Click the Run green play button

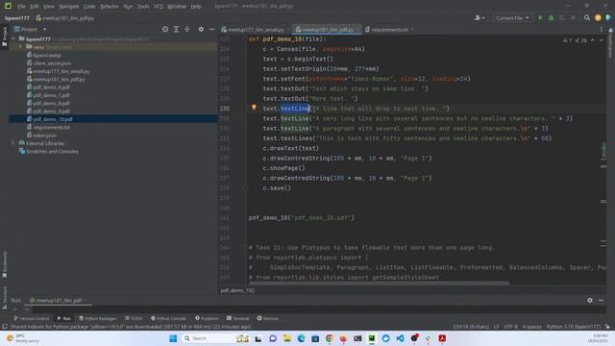click(x=540, y=18)
